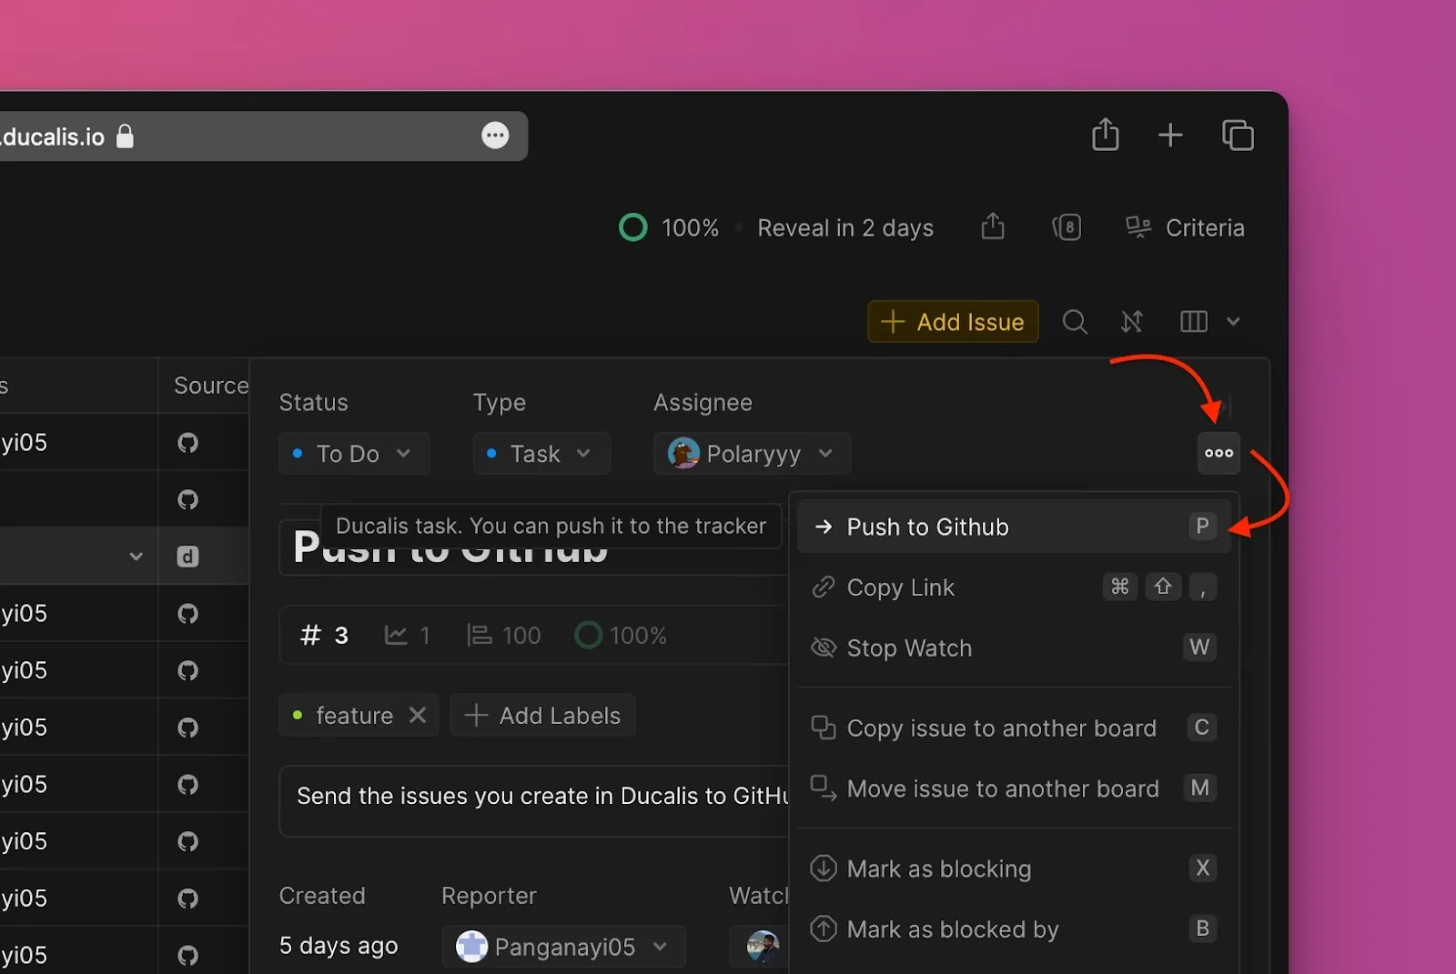
Task: Click the share icon next to the progress percentage
Action: tap(993, 226)
